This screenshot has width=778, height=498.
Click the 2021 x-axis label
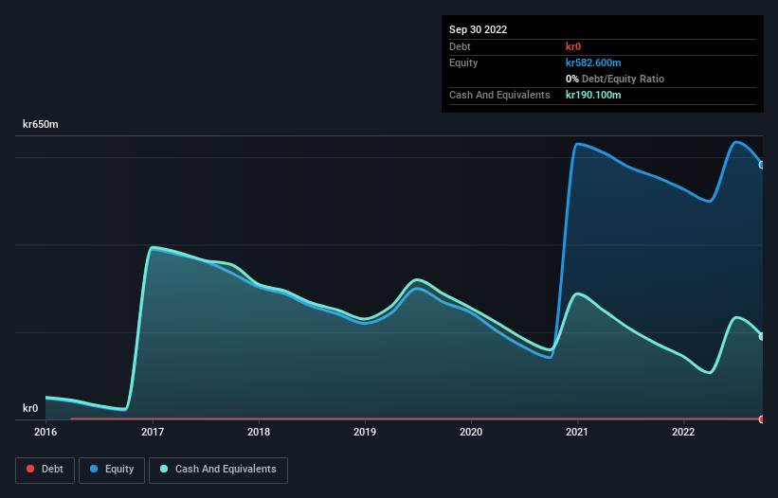(577, 432)
